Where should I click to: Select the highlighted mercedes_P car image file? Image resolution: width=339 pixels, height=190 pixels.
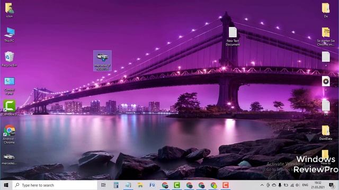(102, 61)
